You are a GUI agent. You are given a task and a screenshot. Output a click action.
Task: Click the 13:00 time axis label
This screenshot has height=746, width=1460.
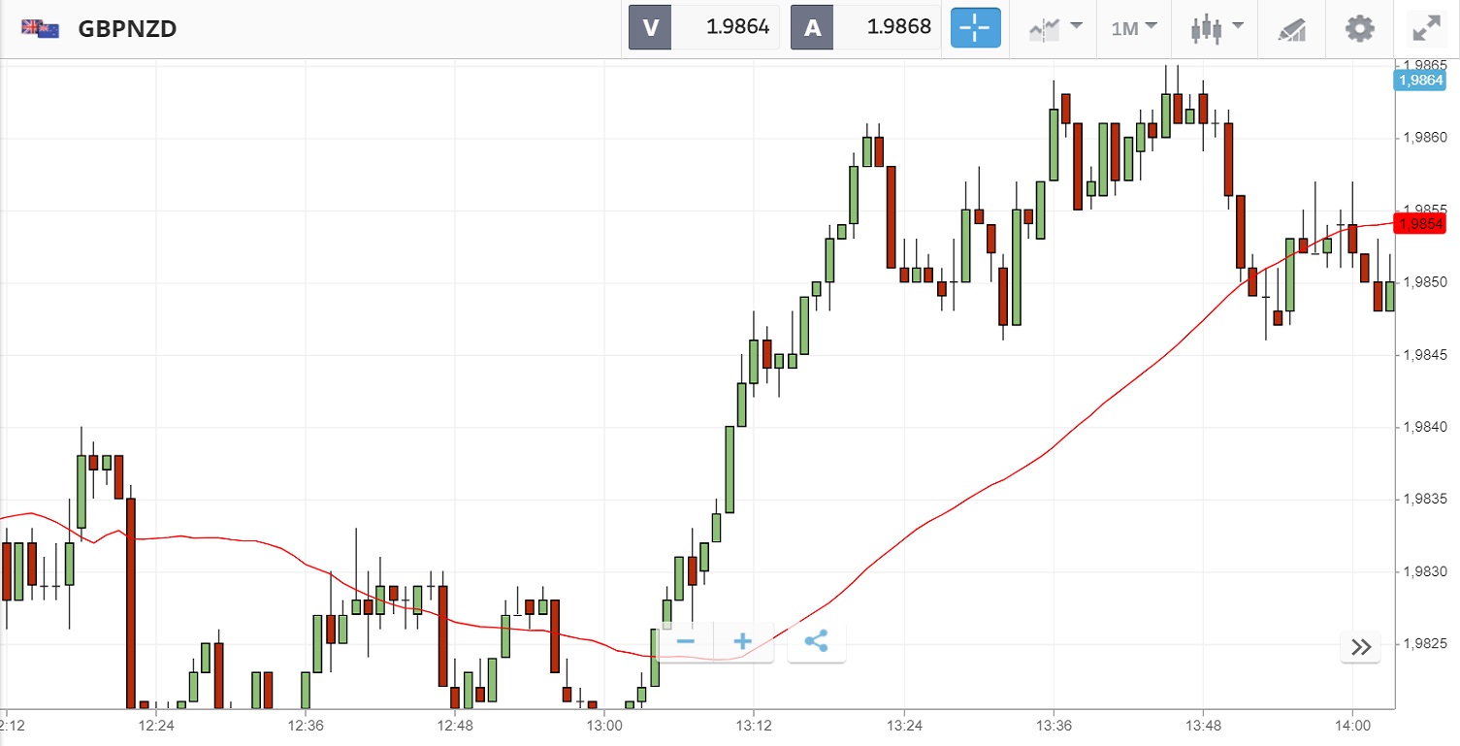coord(603,726)
